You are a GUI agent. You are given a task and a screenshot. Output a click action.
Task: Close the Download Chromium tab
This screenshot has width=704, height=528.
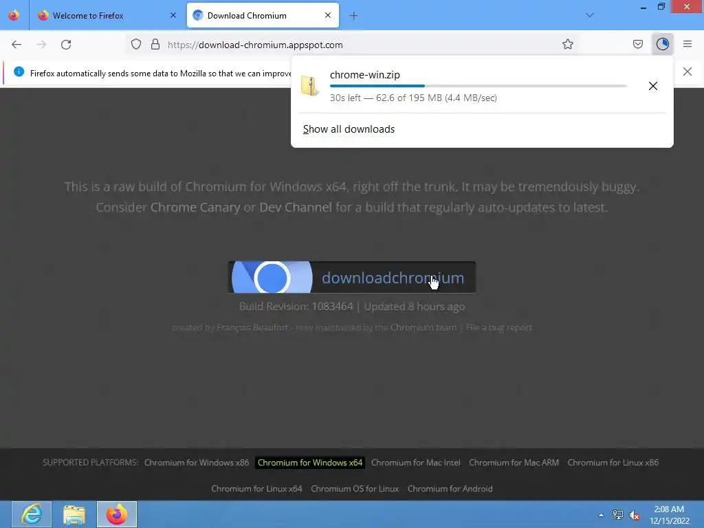pyautogui.click(x=328, y=16)
